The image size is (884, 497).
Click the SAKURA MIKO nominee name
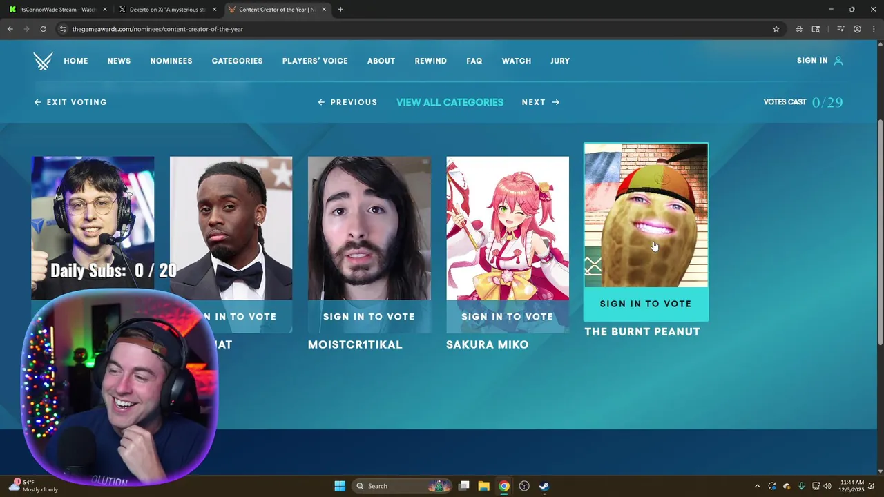coord(488,344)
